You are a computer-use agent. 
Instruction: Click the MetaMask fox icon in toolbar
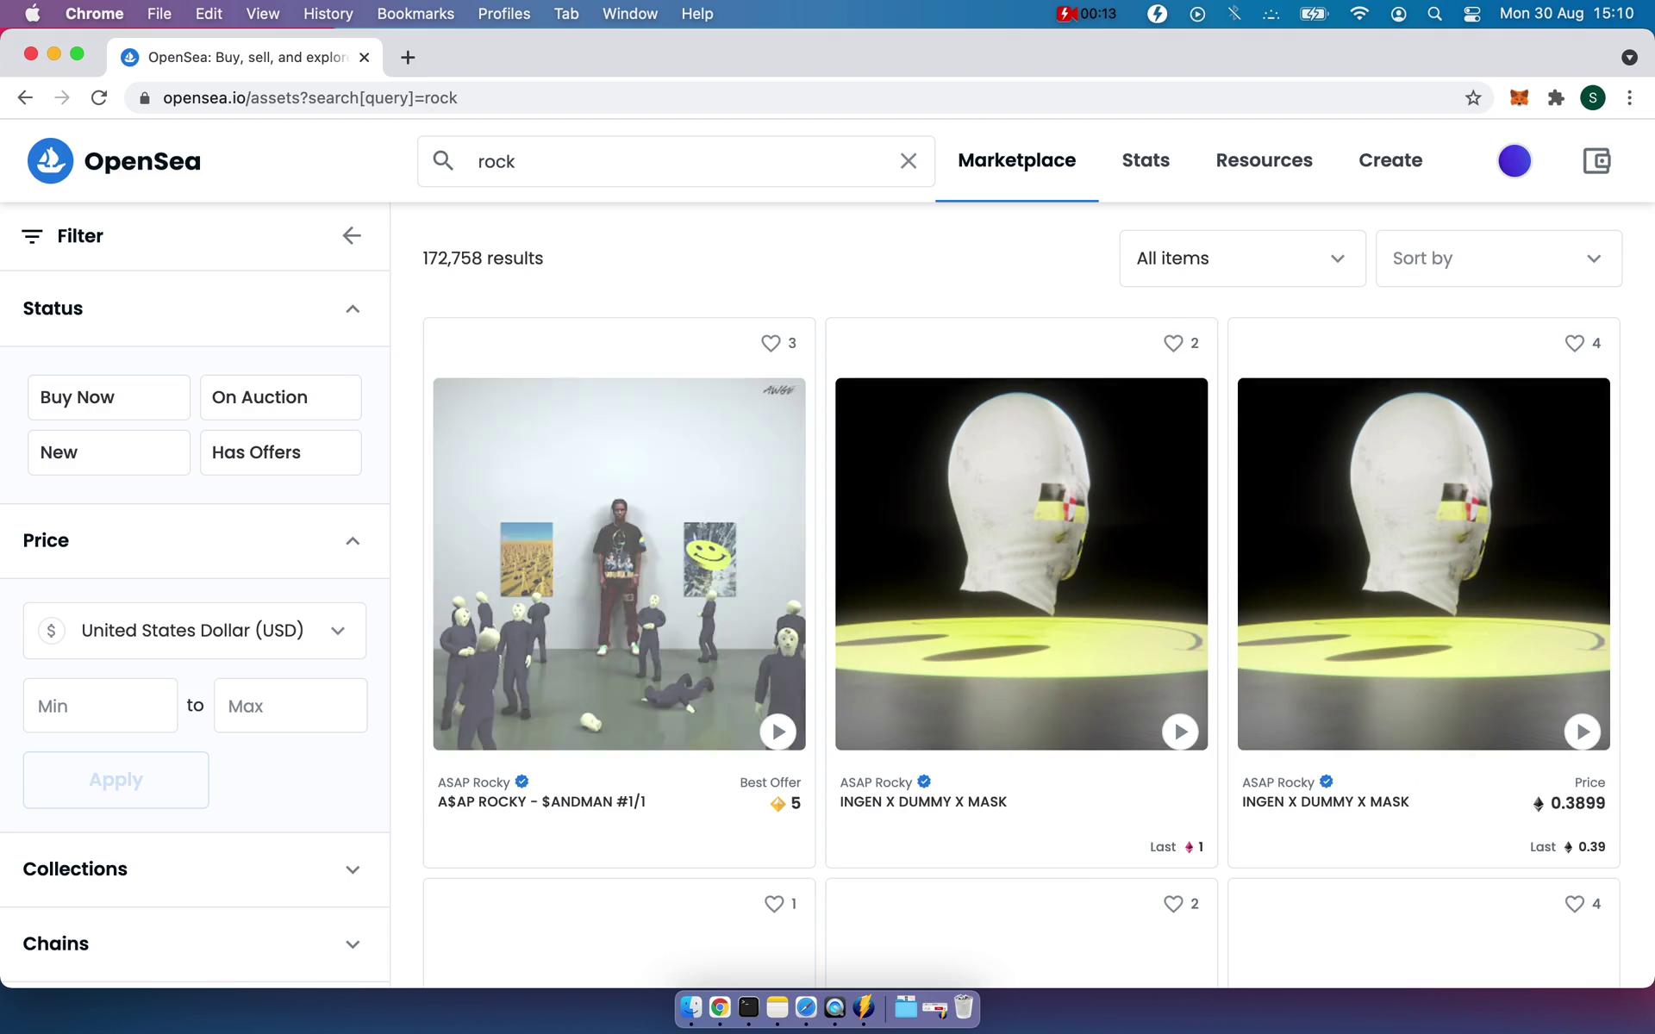1521,97
